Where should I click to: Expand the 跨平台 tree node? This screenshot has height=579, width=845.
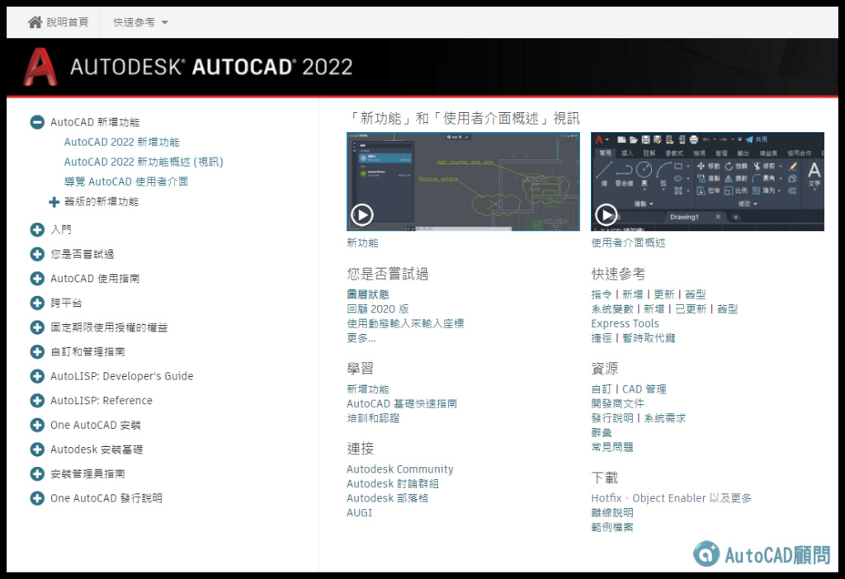(x=37, y=303)
